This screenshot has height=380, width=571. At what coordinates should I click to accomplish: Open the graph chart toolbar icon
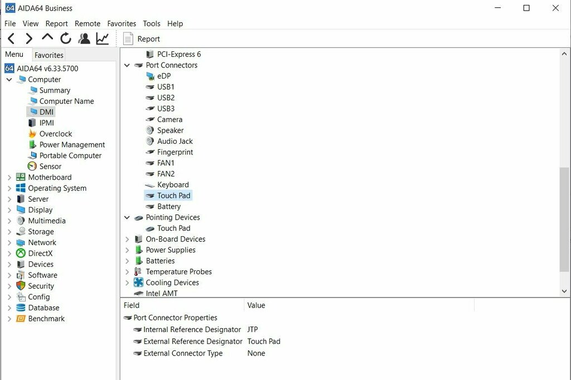click(x=103, y=38)
